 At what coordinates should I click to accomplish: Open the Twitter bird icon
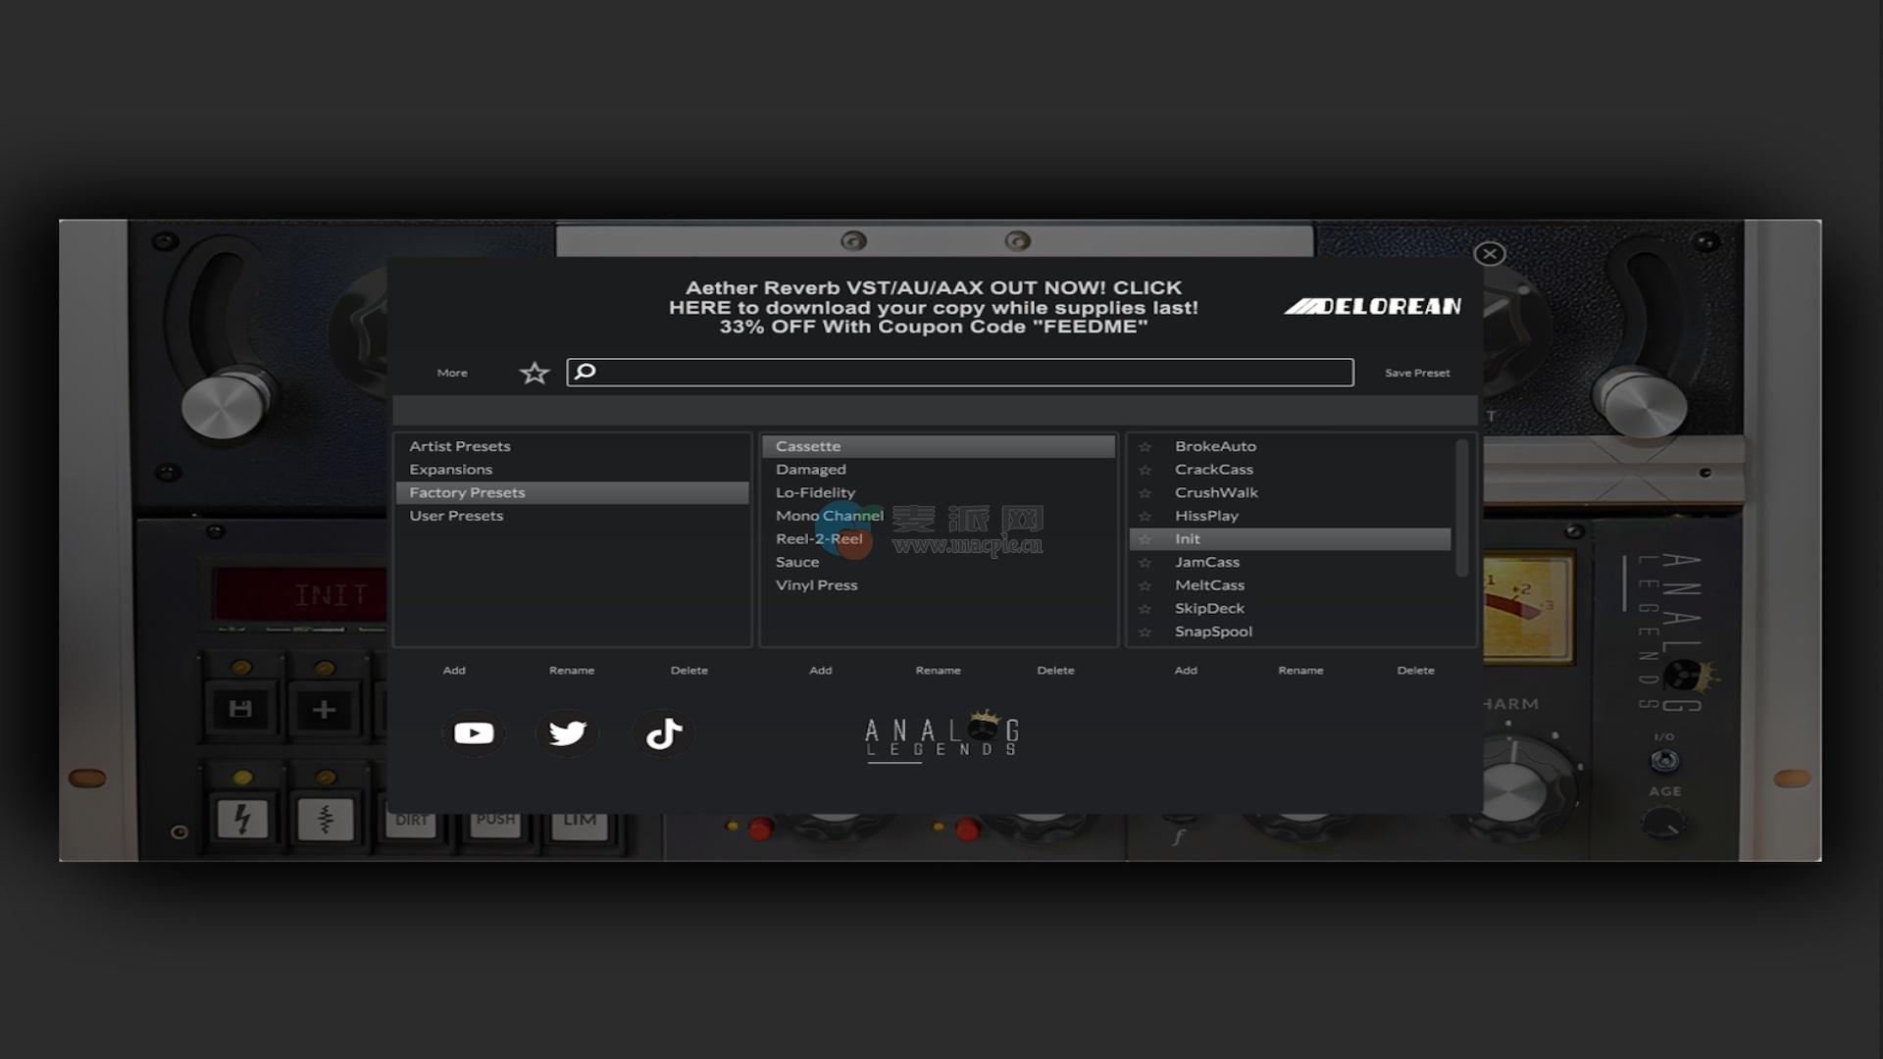pos(567,733)
